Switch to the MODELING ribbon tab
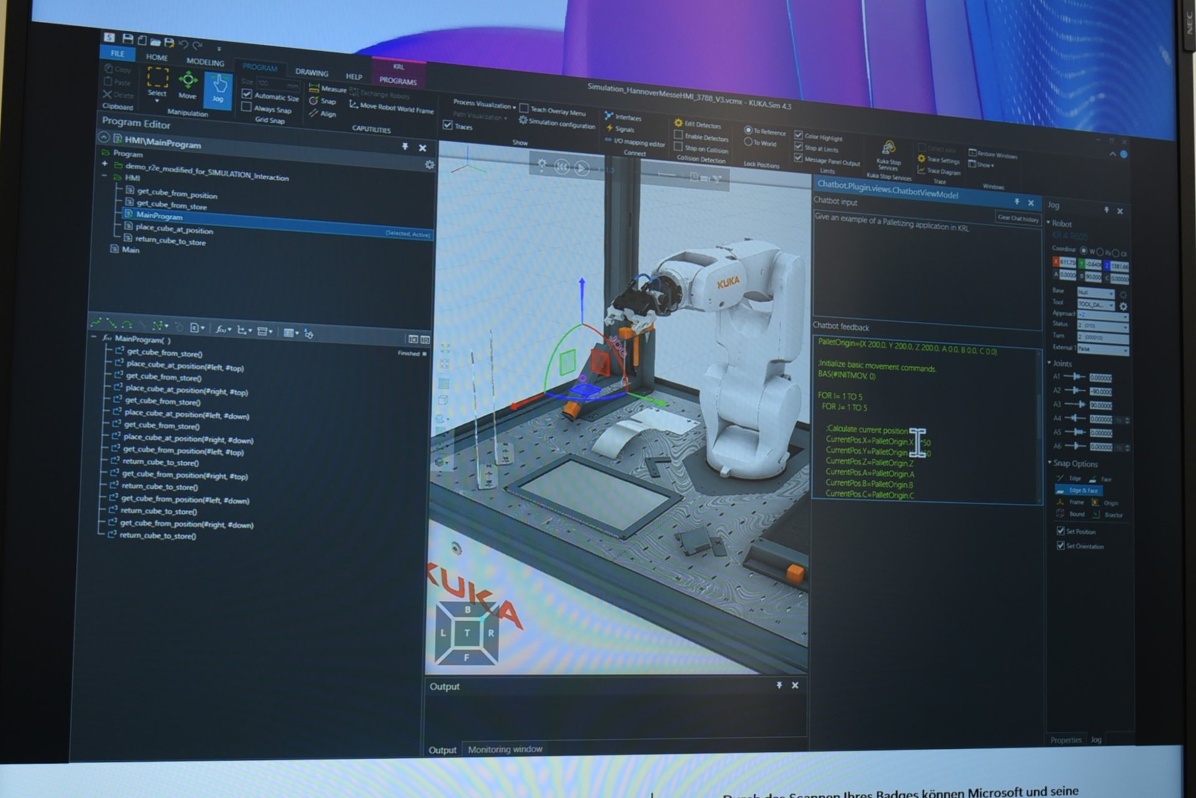 tap(206, 62)
